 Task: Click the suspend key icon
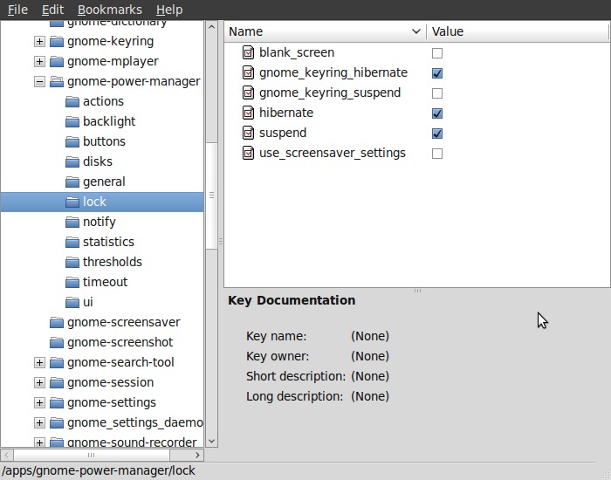pyautogui.click(x=248, y=133)
